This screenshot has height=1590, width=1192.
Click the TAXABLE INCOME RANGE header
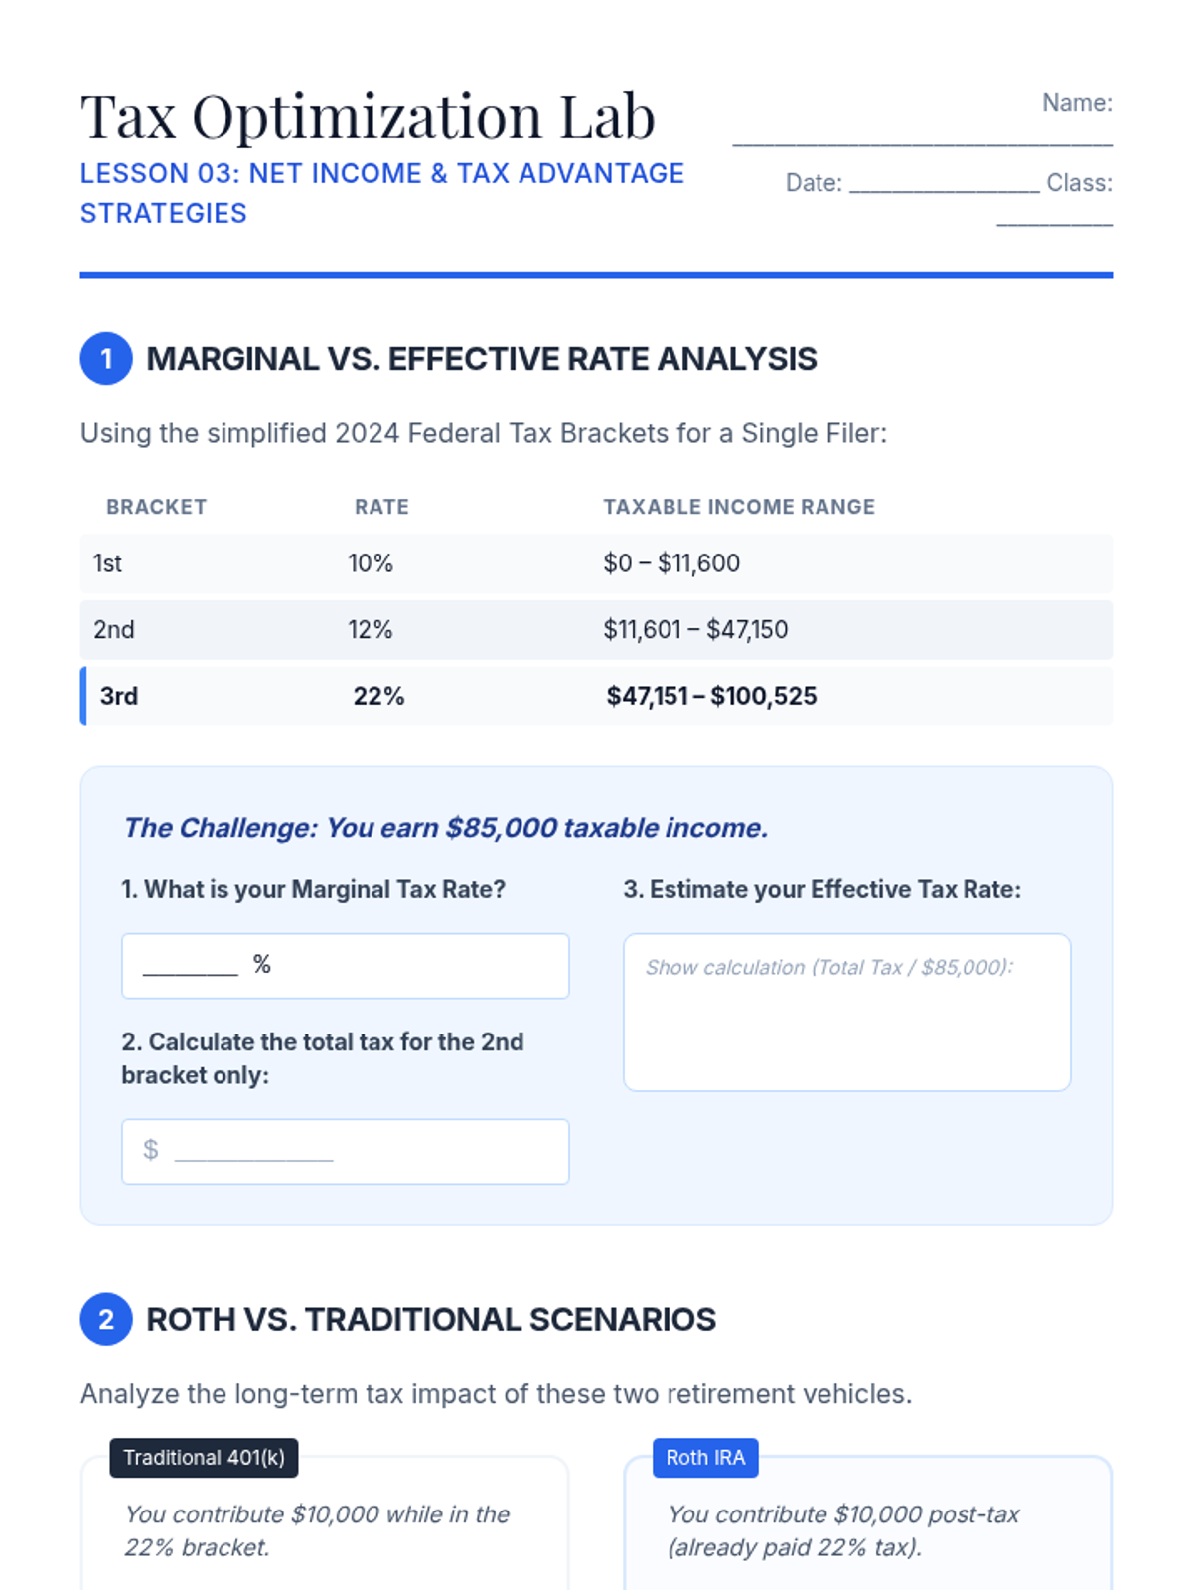coord(739,507)
